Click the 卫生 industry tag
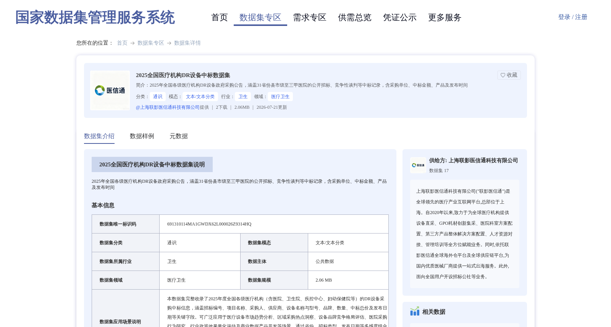The image size is (611, 327). coord(243,97)
